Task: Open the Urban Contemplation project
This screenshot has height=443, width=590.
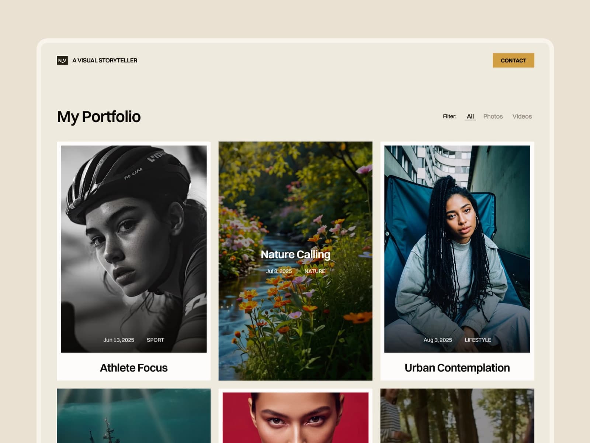Action: tap(457, 368)
